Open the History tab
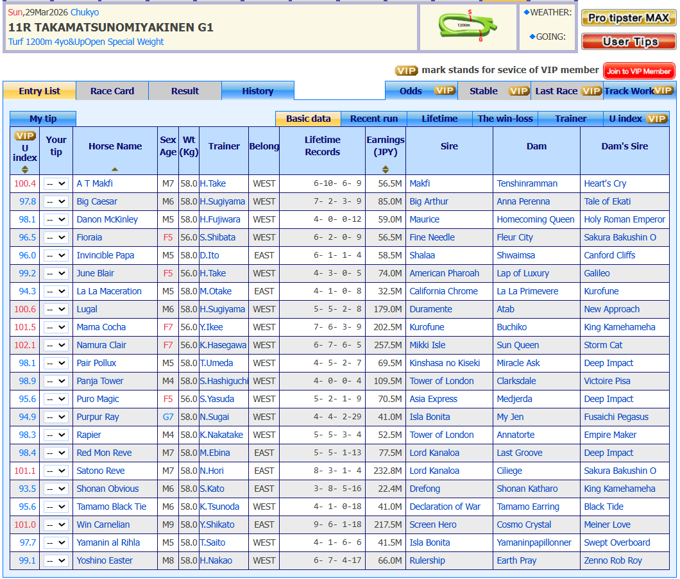Image resolution: width=680 pixels, height=579 pixels. [258, 91]
